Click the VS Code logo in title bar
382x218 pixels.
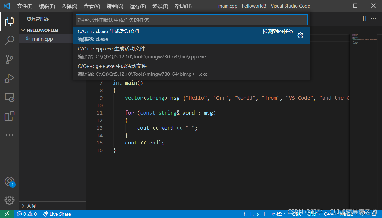coord(7,6)
